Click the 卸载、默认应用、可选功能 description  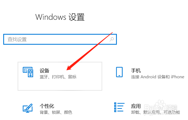[155, 112]
